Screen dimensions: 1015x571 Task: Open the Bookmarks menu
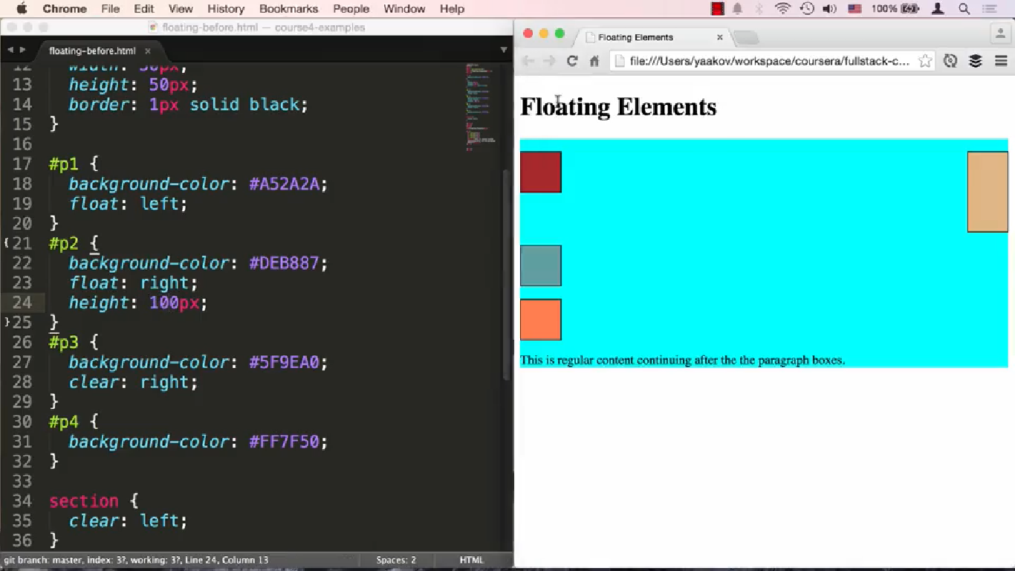(288, 9)
